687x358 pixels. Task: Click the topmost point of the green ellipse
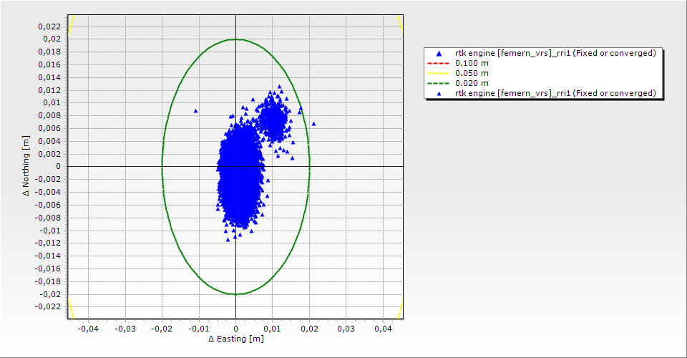coord(235,39)
